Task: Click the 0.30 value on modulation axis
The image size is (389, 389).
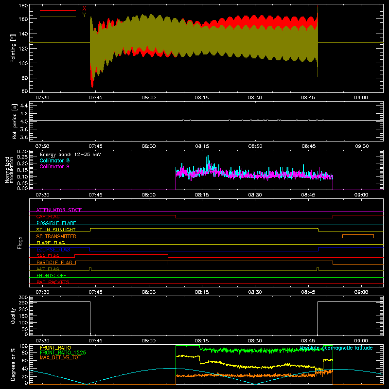Action: (22, 152)
